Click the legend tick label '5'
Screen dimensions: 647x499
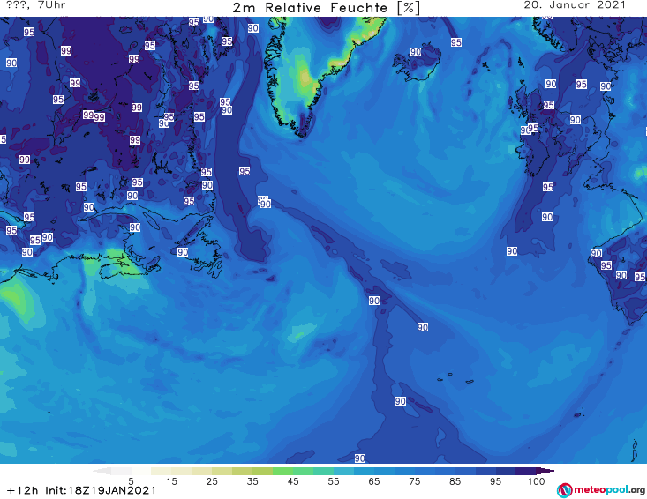(131, 481)
